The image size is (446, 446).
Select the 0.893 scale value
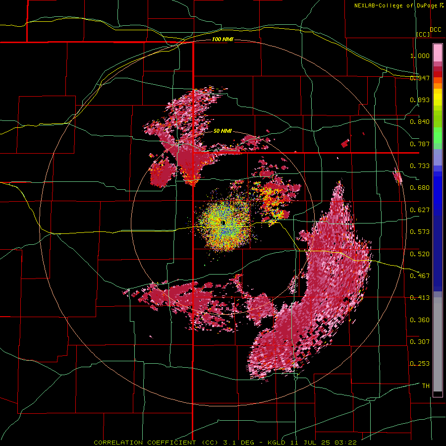click(420, 100)
